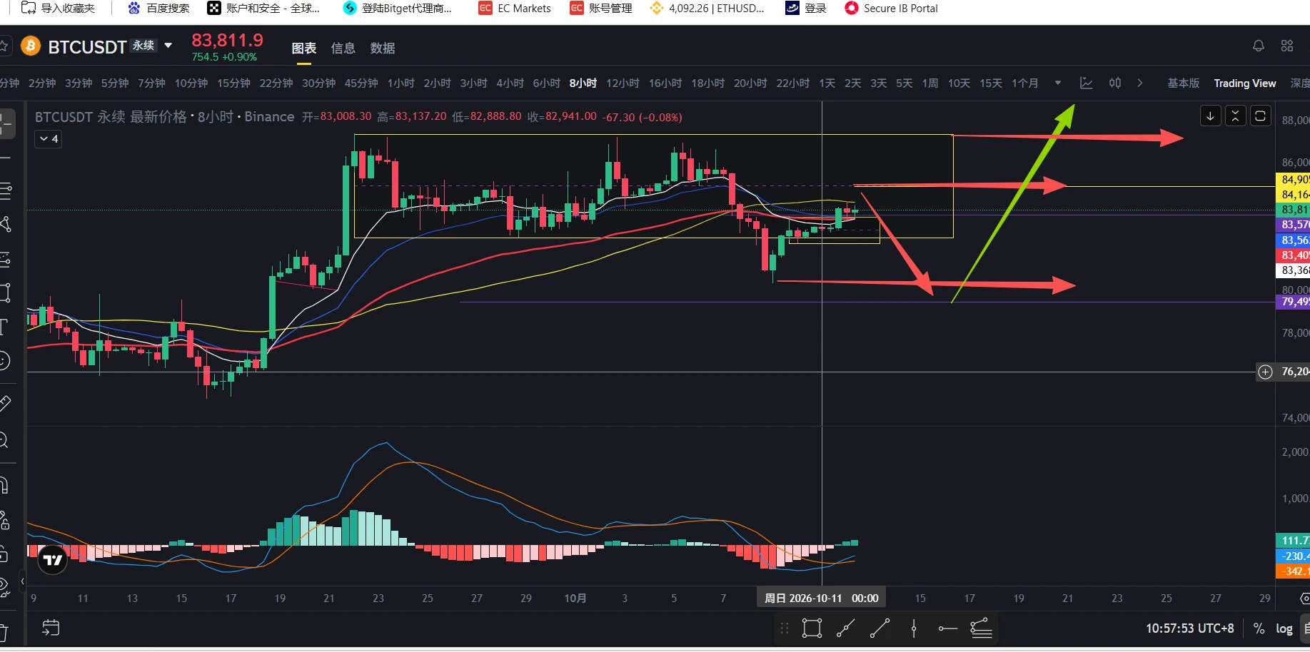Select the Fibonacci retracement tool in the bottom toolbar

point(981,628)
